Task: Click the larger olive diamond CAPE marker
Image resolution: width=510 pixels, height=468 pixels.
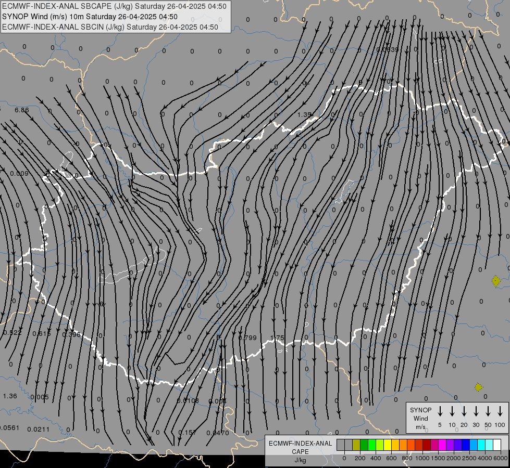Action: 496,281
